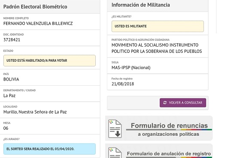Click the name Fernando Valenzuela Billewicz

[x=38, y=24]
